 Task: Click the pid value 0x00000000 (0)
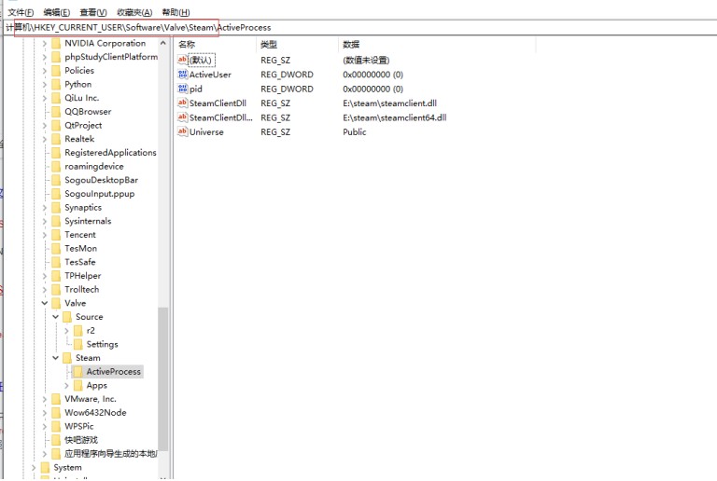click(x=373, y=89)
